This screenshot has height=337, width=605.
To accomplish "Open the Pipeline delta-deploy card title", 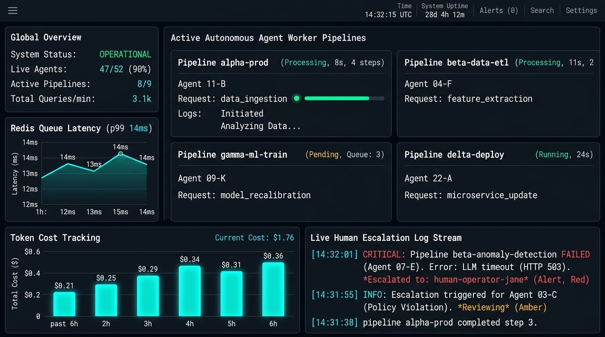I will 454,154.
